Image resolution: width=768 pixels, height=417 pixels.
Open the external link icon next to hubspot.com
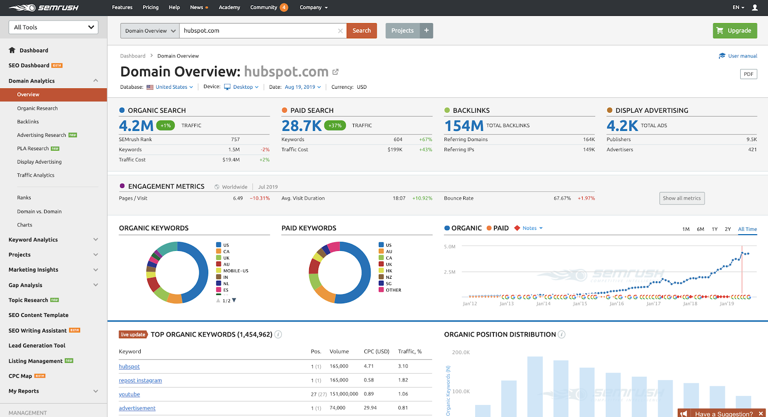click(x=336, y=72)
